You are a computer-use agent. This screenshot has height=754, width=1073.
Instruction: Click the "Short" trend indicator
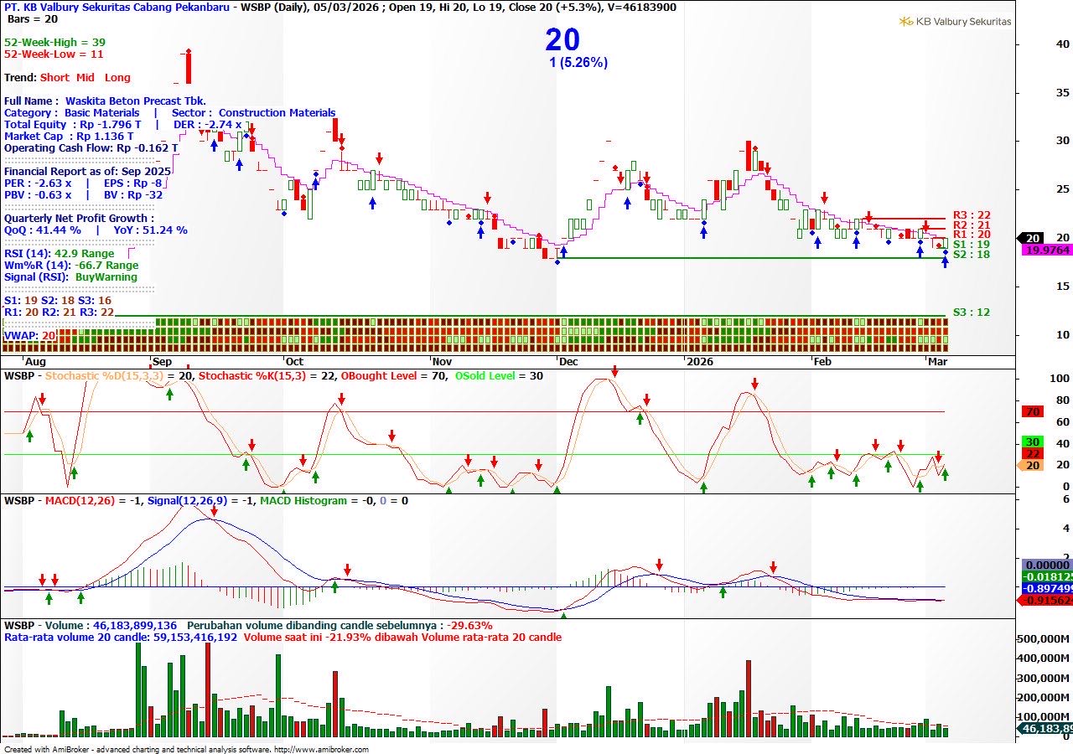pyautogui.click(x=54, y=77)
